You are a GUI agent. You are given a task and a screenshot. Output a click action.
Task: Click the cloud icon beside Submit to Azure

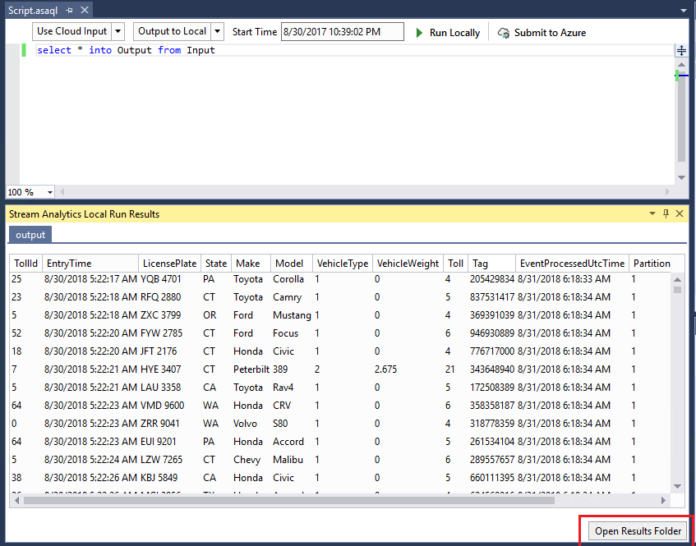click(x=503, y=33)
